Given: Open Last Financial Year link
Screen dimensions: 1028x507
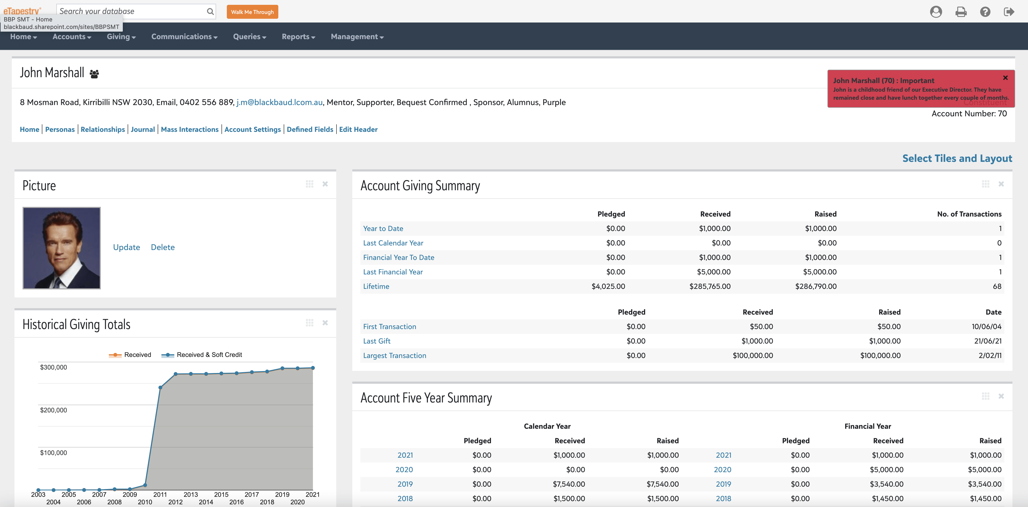Looking at the screenshot, I should (393, 272).
